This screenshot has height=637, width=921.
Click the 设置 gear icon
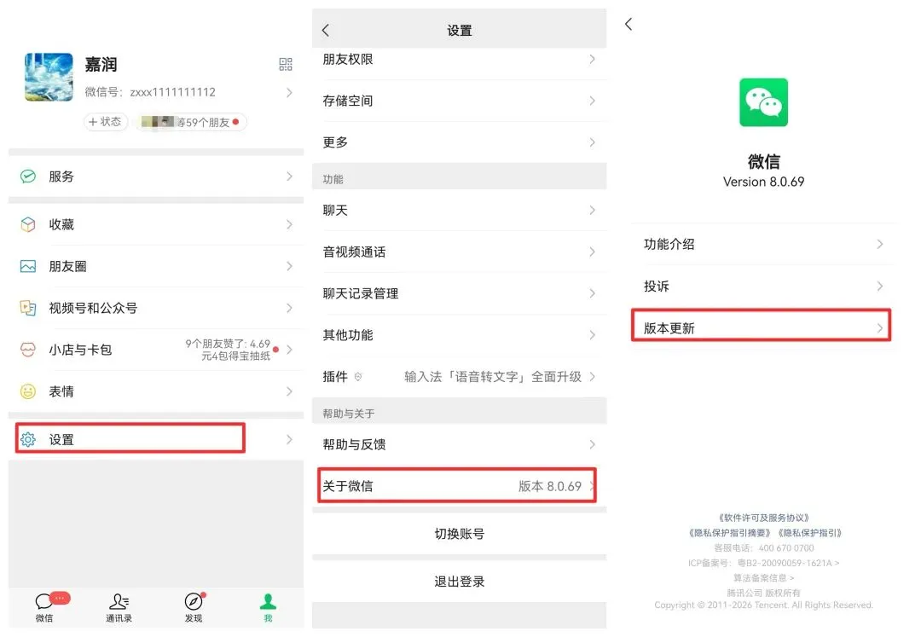pyautogui.click(x=27, y=439)
